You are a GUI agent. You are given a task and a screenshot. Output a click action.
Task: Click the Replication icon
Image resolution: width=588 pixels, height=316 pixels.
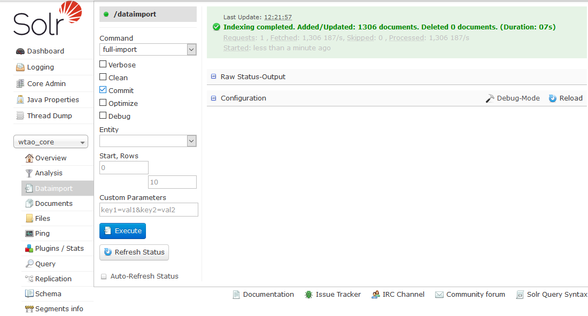29,279
